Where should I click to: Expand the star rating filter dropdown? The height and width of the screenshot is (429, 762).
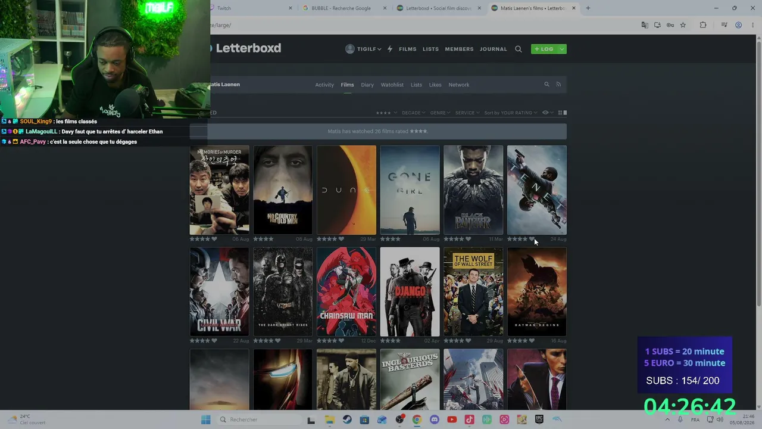(x=386, y=113)
